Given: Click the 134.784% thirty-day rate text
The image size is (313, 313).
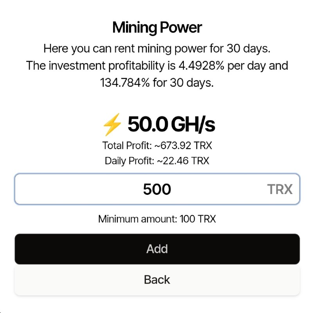Looking at the screenshot, I should (124, 83).
